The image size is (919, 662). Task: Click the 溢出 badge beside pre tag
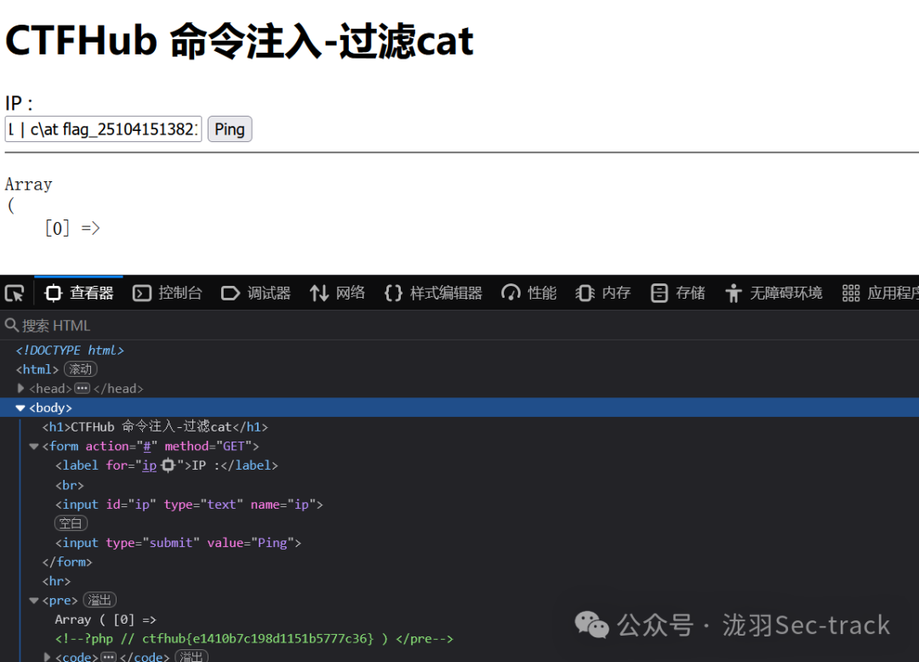click(100, 600)
